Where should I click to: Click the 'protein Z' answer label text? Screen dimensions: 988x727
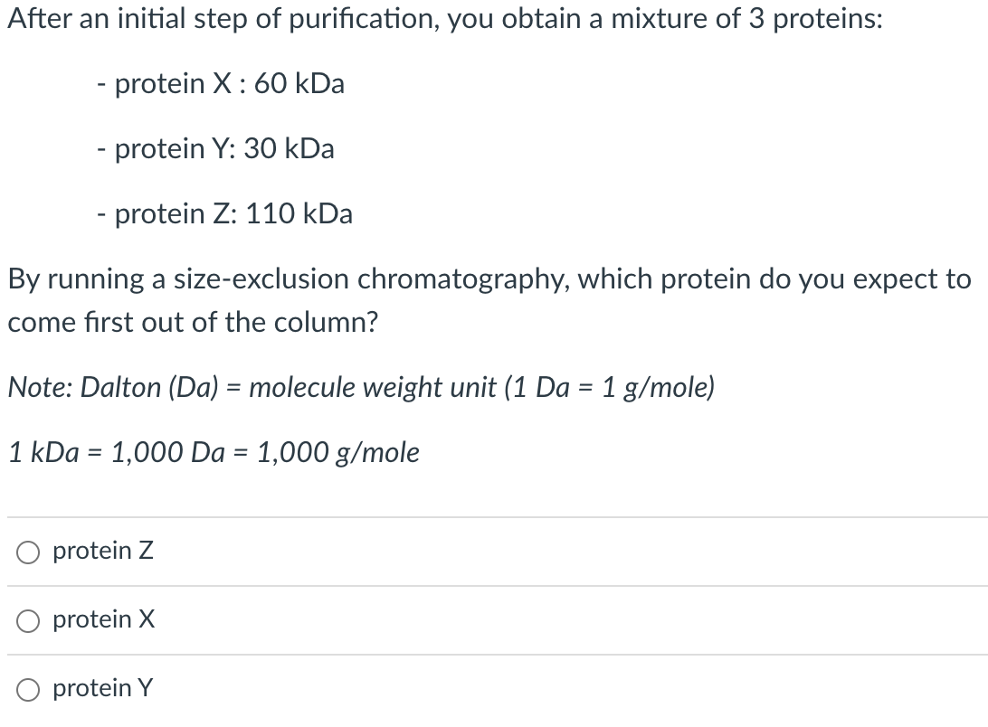103,551
